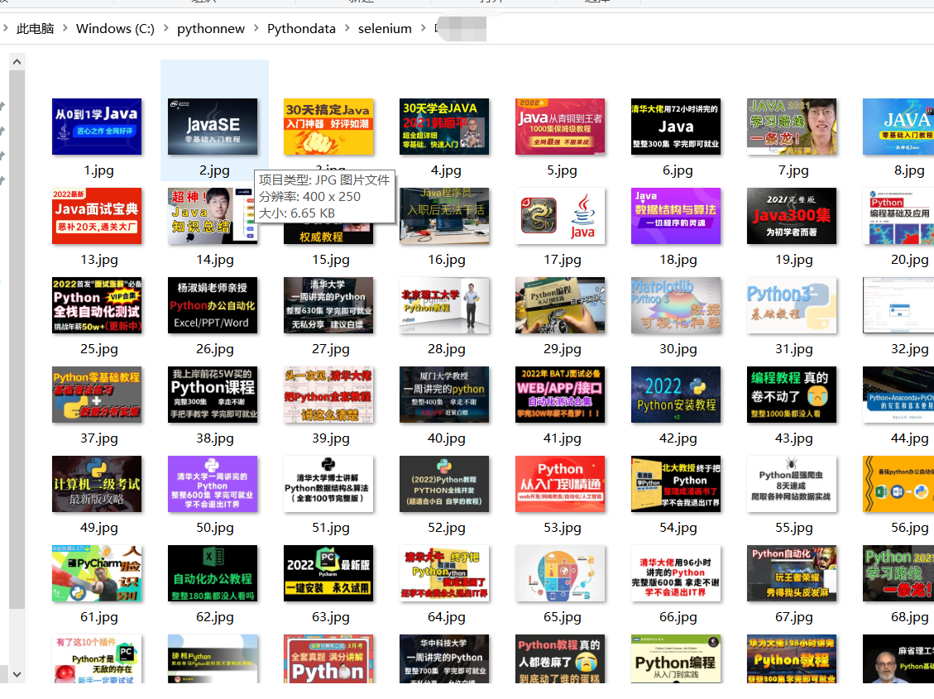The width and height of the screenshot is (934, 699).
Task: Select the 16.jpg thumbnail
Action: pyautogui.click(x=444, y=216)
